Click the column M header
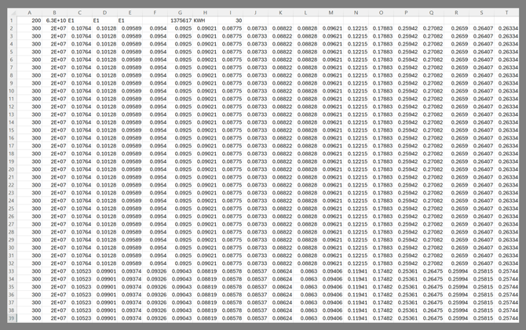 (331, 13)
